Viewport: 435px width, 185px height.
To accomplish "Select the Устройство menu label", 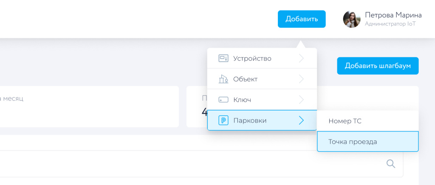I will [x=252, y=58].
